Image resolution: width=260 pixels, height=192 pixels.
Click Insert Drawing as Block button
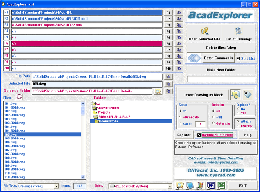[203, 95]
